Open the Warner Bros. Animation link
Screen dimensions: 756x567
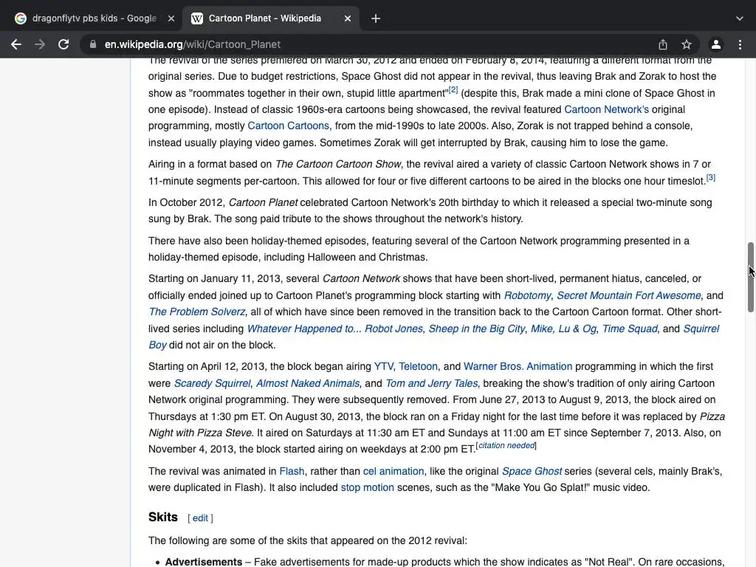518,366
